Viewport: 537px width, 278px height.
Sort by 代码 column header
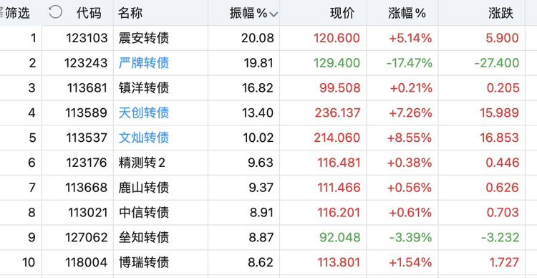tap(89, 14)
